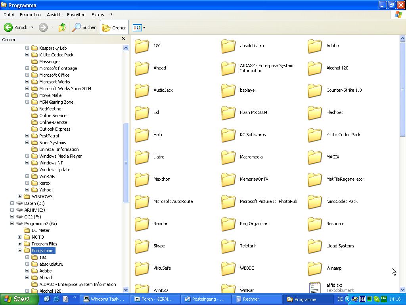
Task: Expand the Daten (D:) drive node
Action: 12,203
